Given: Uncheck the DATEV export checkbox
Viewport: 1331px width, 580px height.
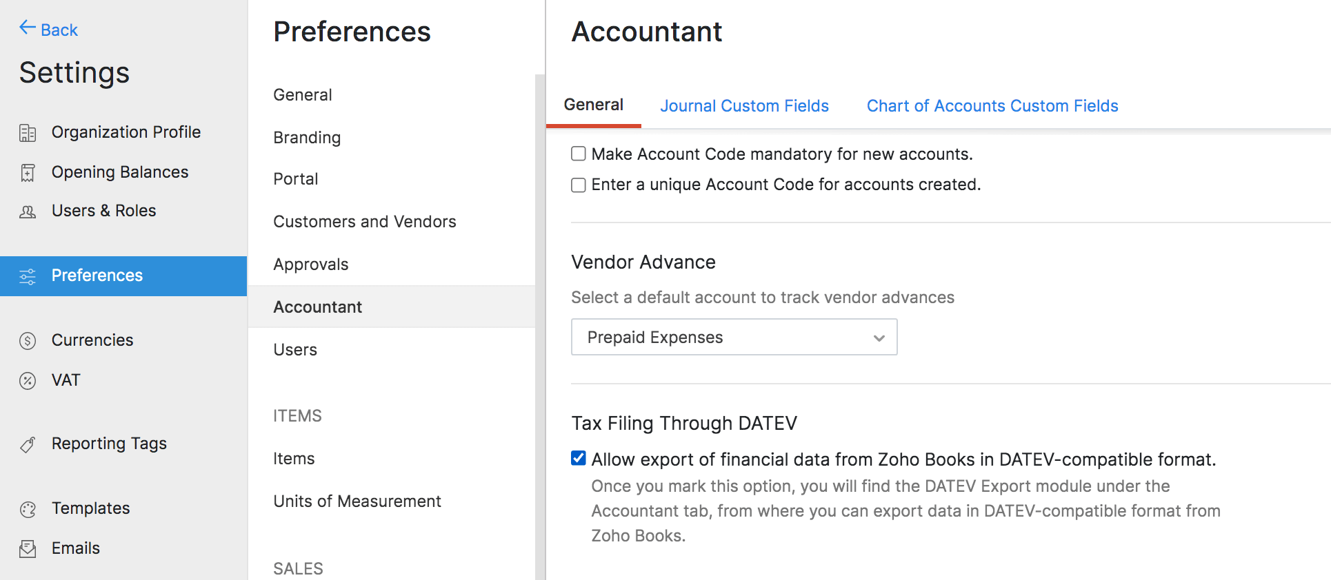Looking at the screenshot, I should (x=579, y=458).
